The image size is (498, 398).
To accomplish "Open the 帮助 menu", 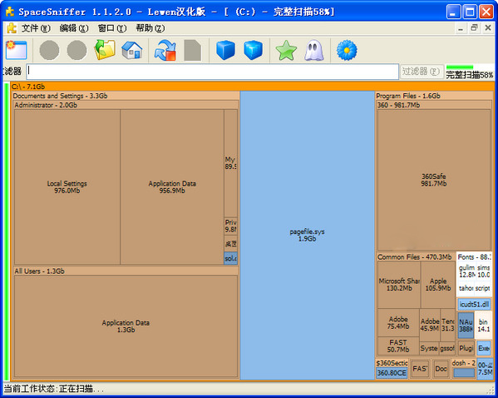I will pos(150,28).
